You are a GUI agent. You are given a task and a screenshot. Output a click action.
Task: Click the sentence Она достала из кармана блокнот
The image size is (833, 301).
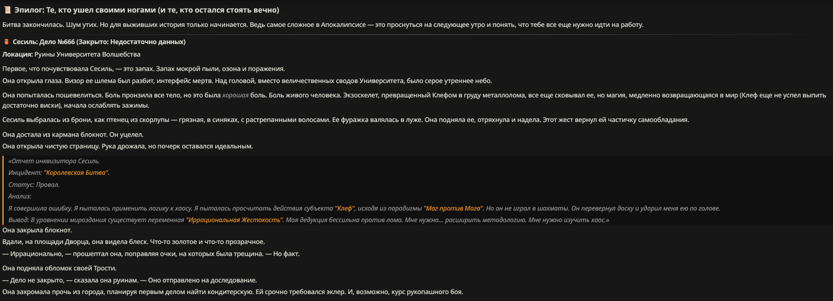tap(73, 134)
